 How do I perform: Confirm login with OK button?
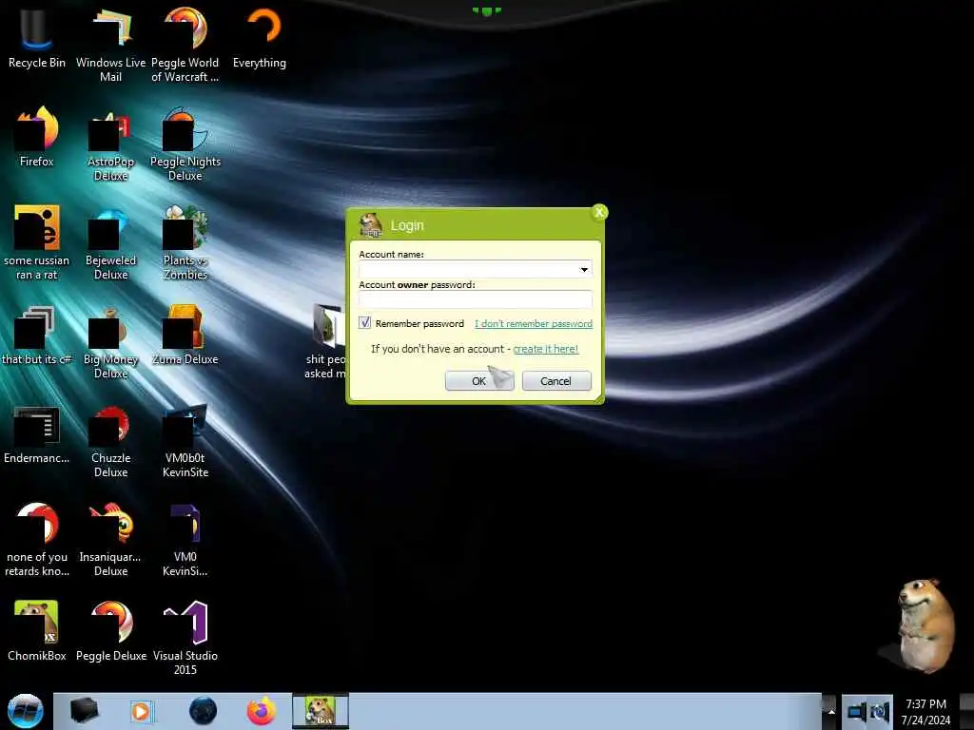(479, 380)
